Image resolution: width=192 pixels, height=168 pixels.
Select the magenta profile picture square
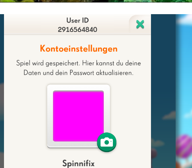tap(78, 116)
